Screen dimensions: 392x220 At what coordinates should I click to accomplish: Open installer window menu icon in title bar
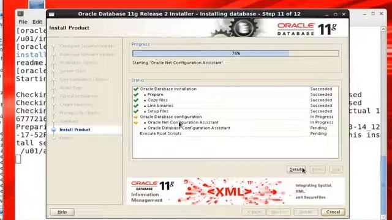[x=51, y=14]
